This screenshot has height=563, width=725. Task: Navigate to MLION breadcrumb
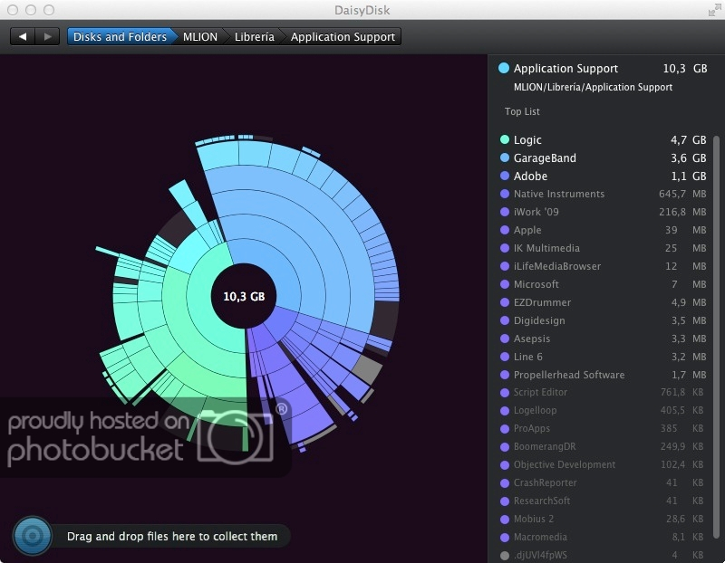click(x=199, y=37)
